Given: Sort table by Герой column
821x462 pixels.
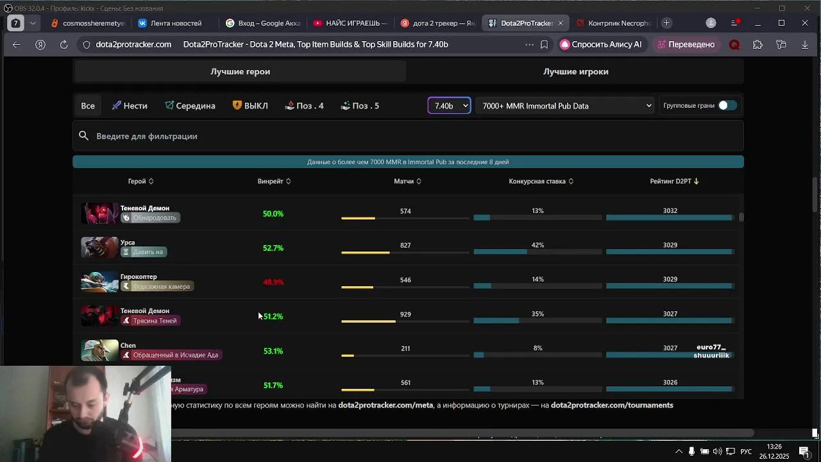Looking at the screenshot, I should (140, 181).
